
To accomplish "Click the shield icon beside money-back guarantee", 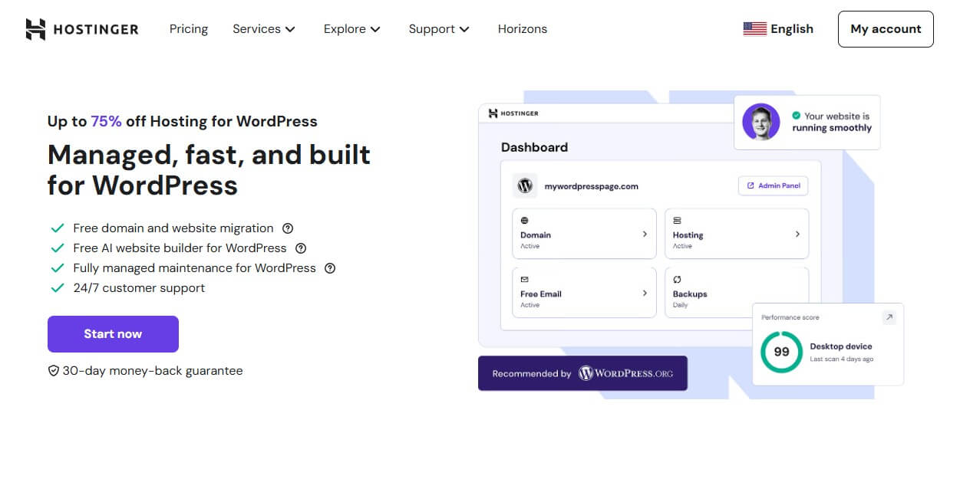I will pyautogui.click(x=54, y=371).
